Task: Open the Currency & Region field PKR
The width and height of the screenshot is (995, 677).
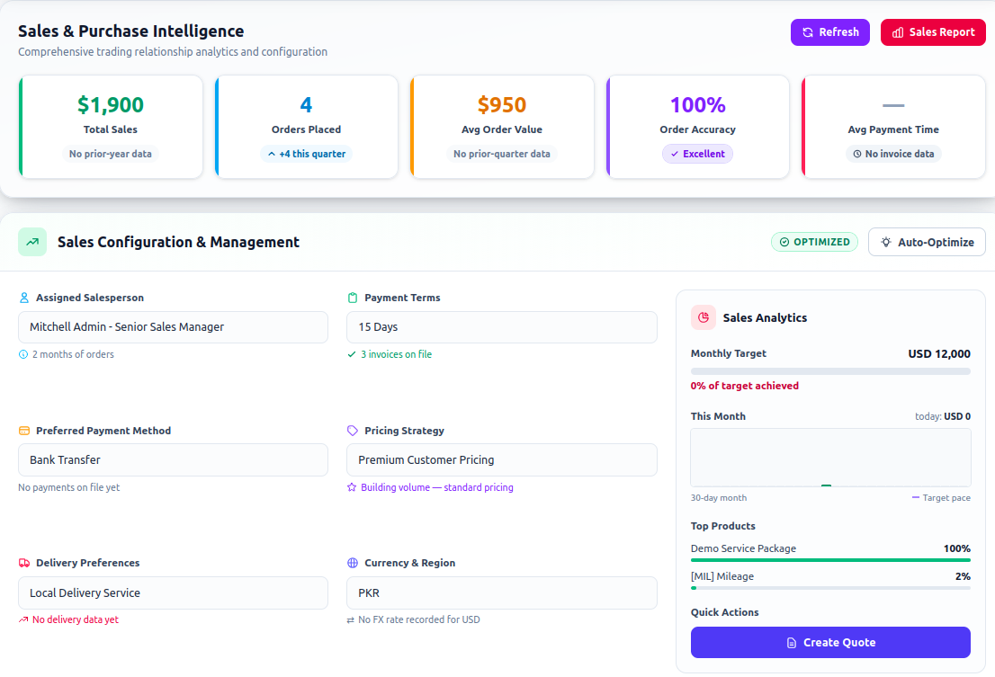Action: tap(502, 592)
